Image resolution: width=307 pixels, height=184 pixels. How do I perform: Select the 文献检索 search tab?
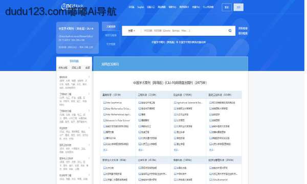111,27
